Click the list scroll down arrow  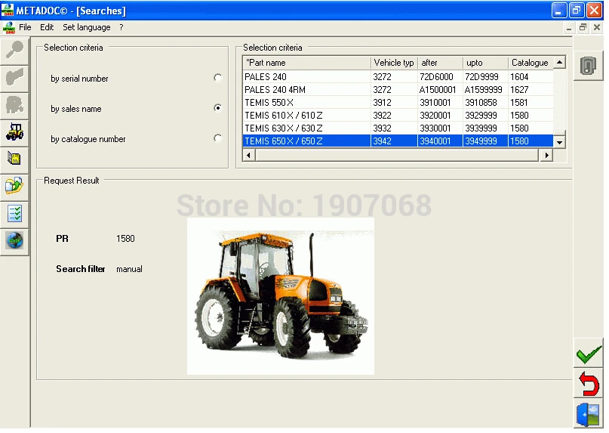[x=559, y=142]
